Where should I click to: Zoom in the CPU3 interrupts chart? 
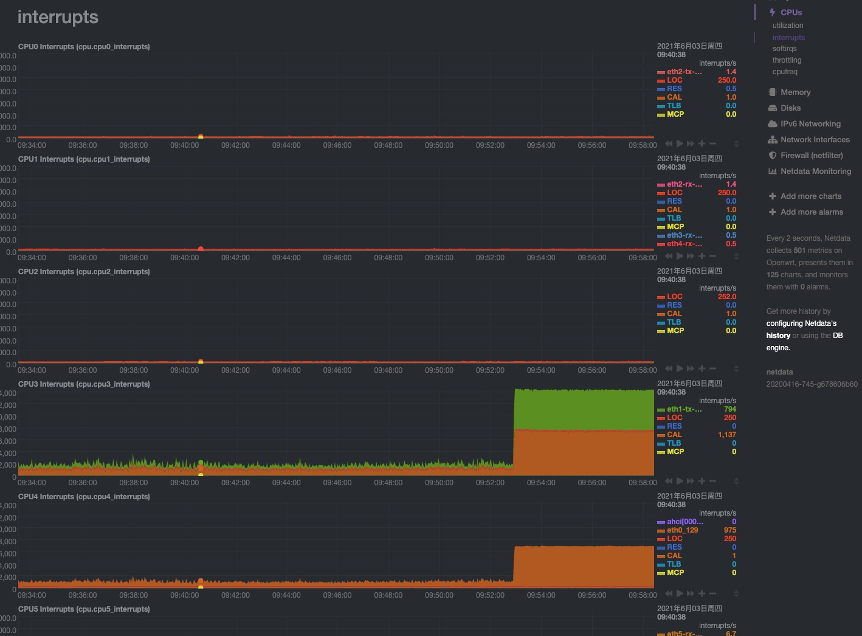coord(702,481)
